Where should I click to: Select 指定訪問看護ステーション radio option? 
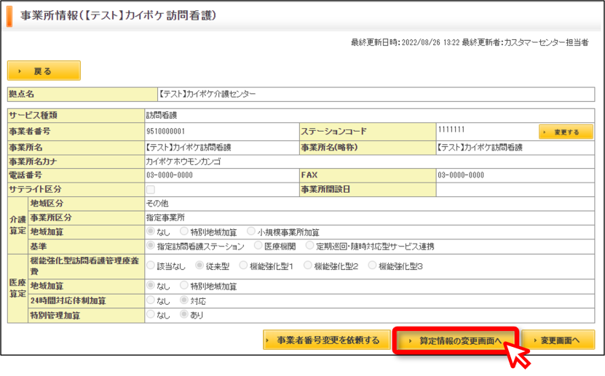coord(151,245)
